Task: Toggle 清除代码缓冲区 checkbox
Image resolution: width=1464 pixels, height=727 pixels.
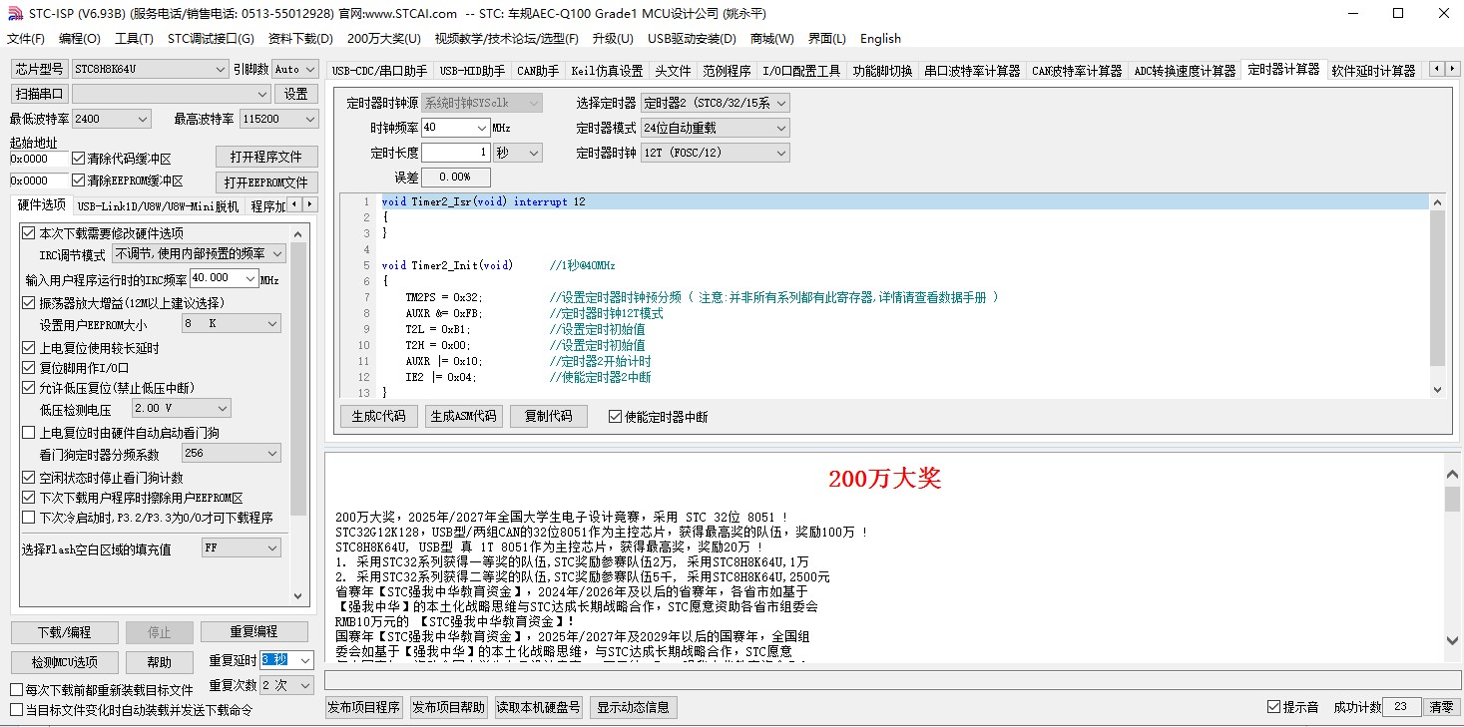Action: pos(79,159)
